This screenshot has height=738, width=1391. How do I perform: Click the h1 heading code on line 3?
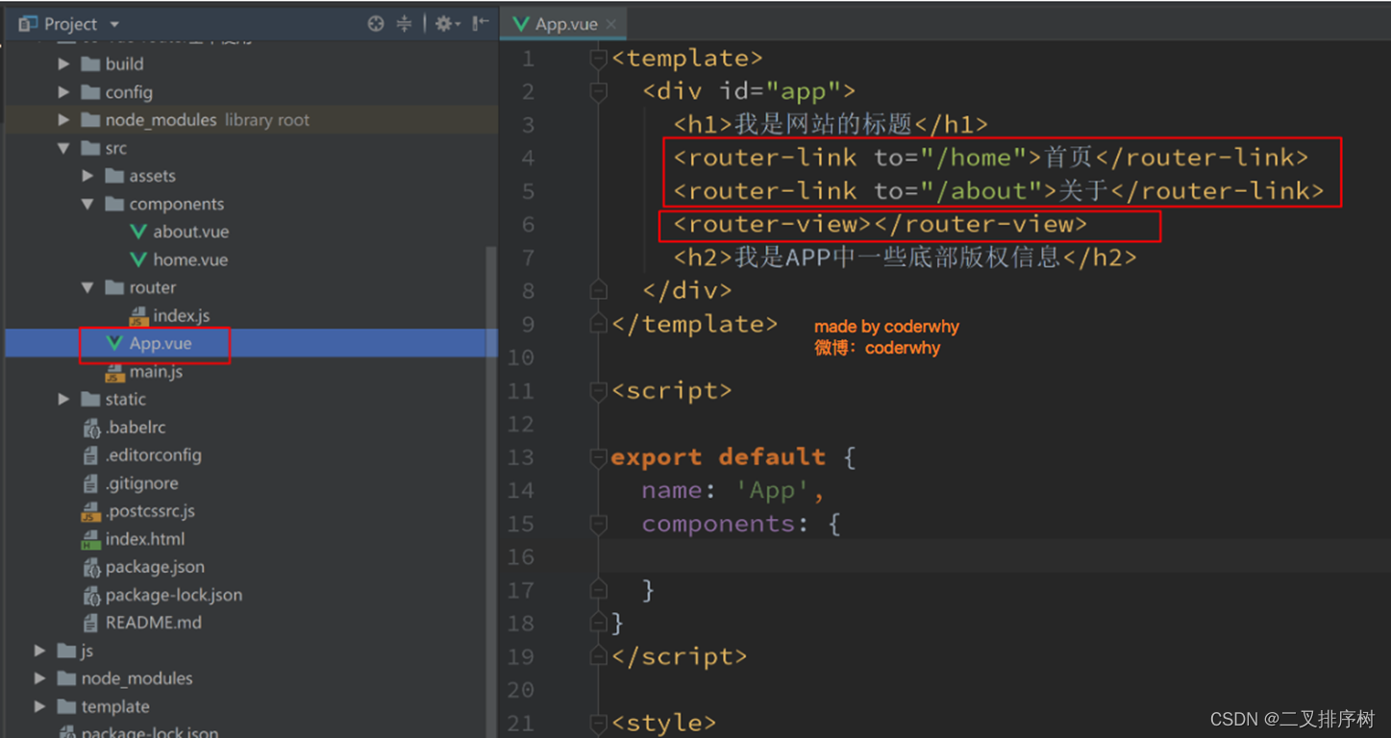(x=831, y=124)
